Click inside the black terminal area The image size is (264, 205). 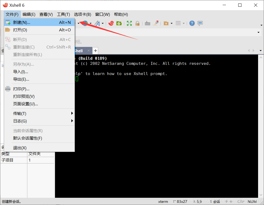(157, 126)
